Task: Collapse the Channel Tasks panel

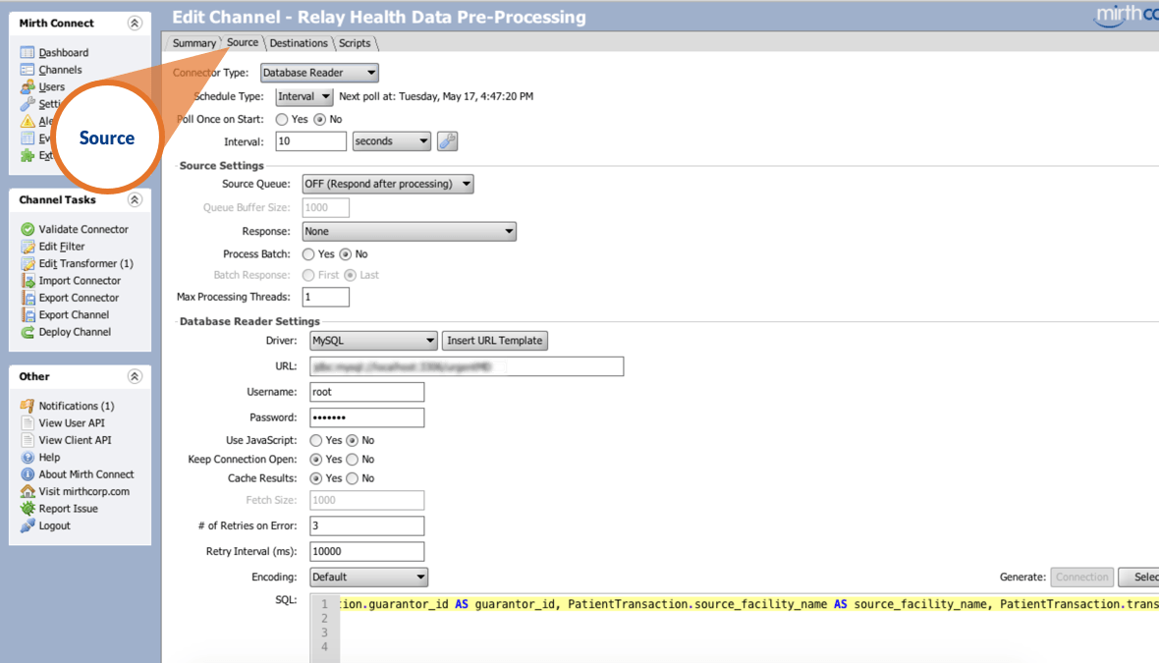Action: (135, 199)
